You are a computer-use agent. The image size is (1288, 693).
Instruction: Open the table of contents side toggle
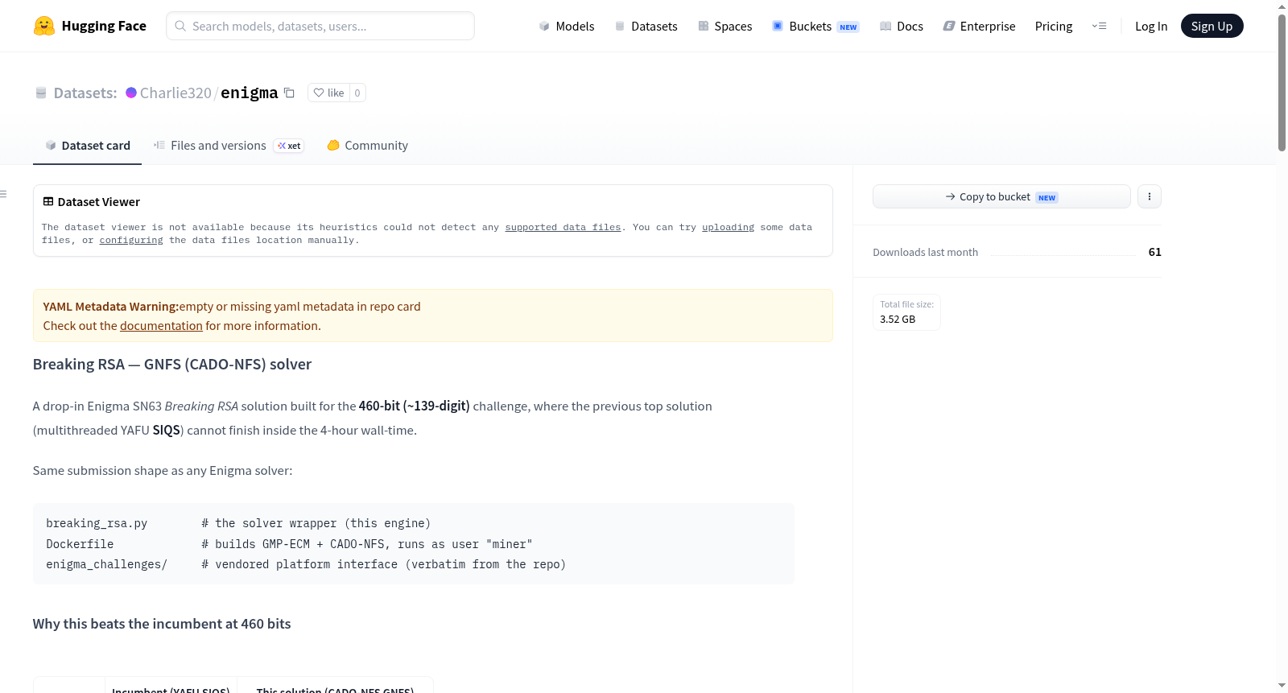coord(3,194)
